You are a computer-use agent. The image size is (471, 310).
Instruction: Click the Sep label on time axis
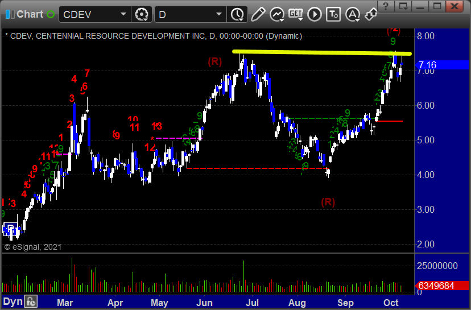pyautogui.click(x=345, y=303)
